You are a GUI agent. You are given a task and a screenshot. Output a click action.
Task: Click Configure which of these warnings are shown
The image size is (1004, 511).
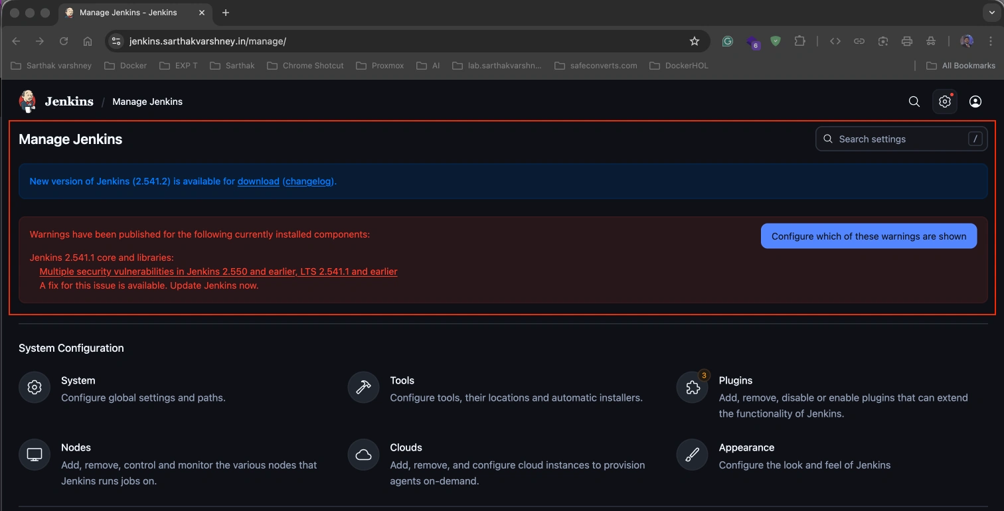pyautogui.click(x=869, y=236)
